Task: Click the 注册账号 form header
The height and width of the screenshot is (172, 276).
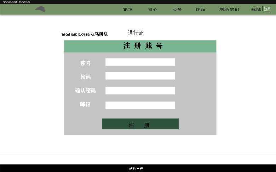Action: click(x=143, y=46)
